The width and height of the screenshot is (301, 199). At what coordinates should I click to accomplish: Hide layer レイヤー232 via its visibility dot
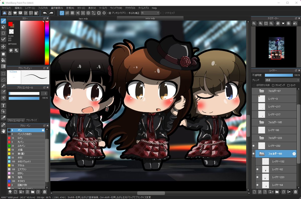pyautogui.click(x=253, y=146)
